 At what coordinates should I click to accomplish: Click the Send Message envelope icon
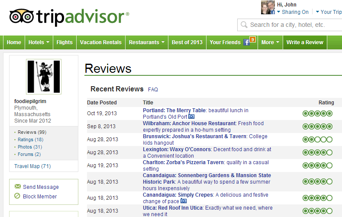(x=17, y=186)
